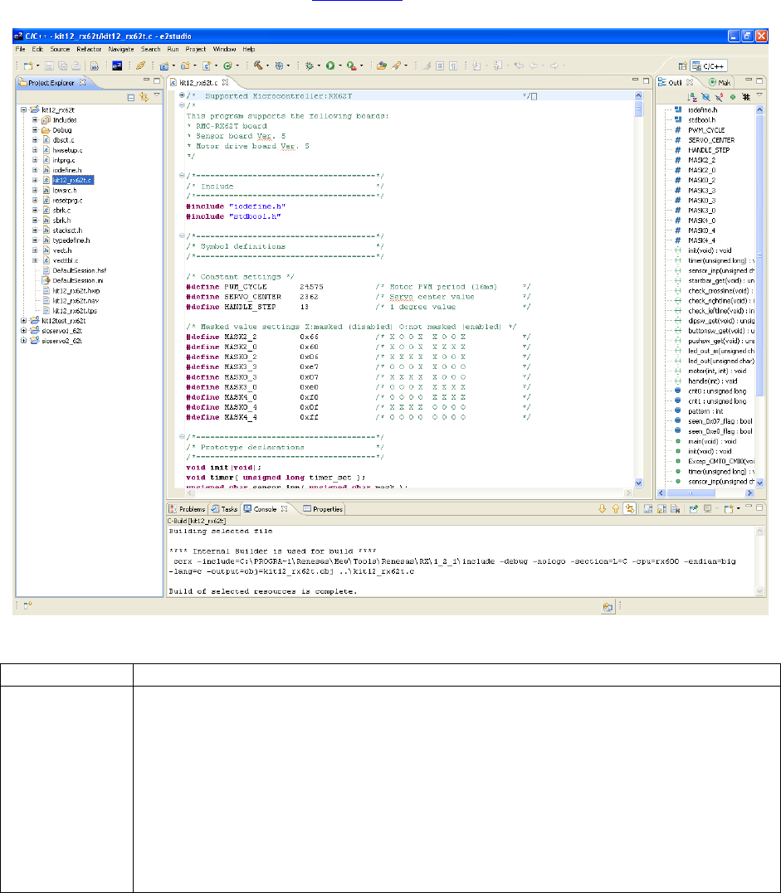781x893 pixels.
Task: Click the New file toolbar icon
Action: pyautogui.click(x=27, y=66)
